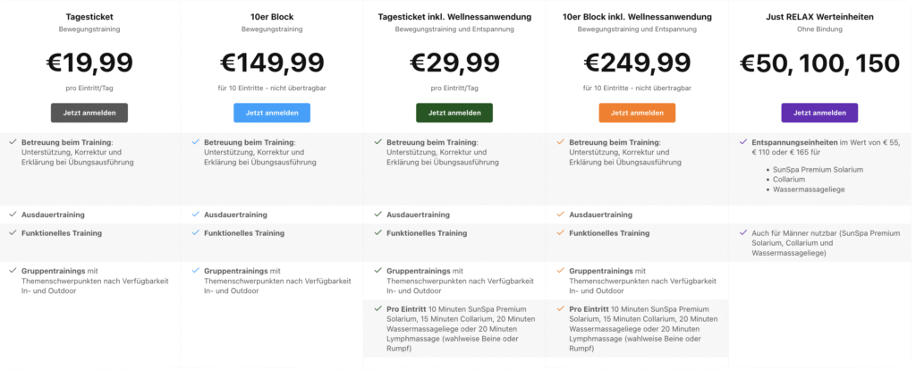Click the €249,99 price of 10er Block inkl. Wellnessanwendung

tap(637, 63)
